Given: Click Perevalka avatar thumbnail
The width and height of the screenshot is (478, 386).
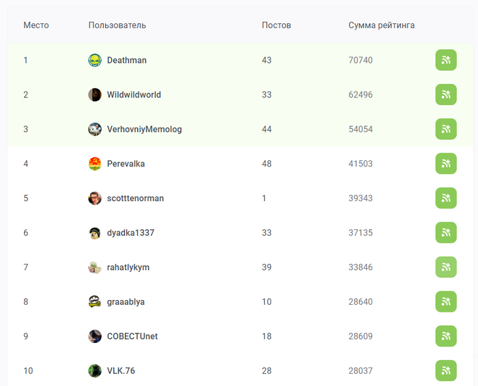Looking at the screenshot, I should pyautogui.click(x=95, y=164).
